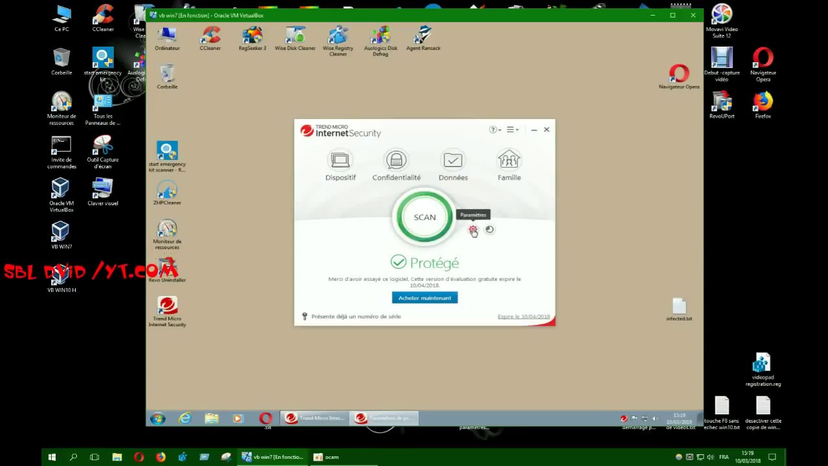The width and height of the screenshot is (828, 466).
Task: Click Présente déjà un numéro de série
Action: (356, 316)
